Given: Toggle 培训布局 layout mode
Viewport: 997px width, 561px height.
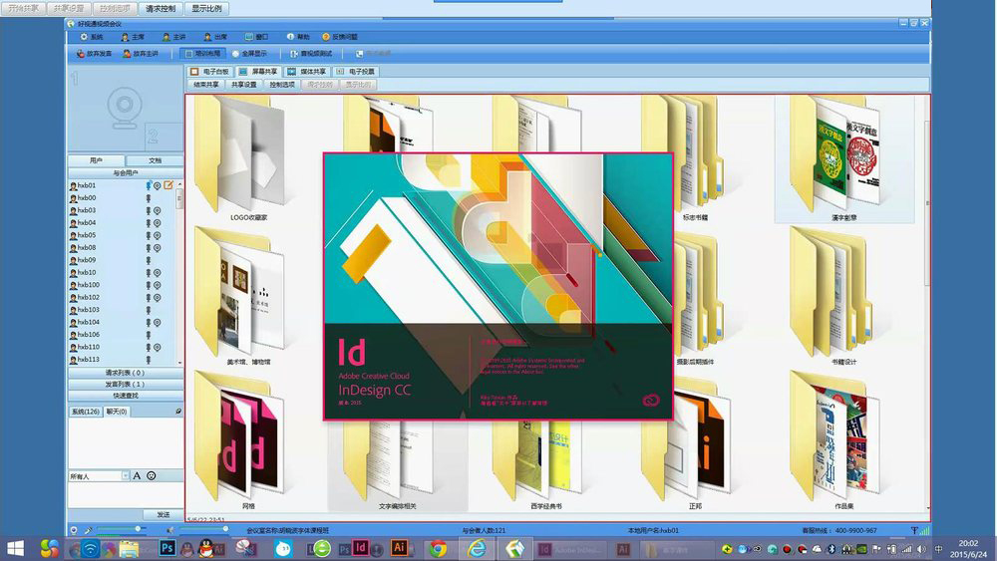Looking at the screenshot, I should [x=202, y=54].
